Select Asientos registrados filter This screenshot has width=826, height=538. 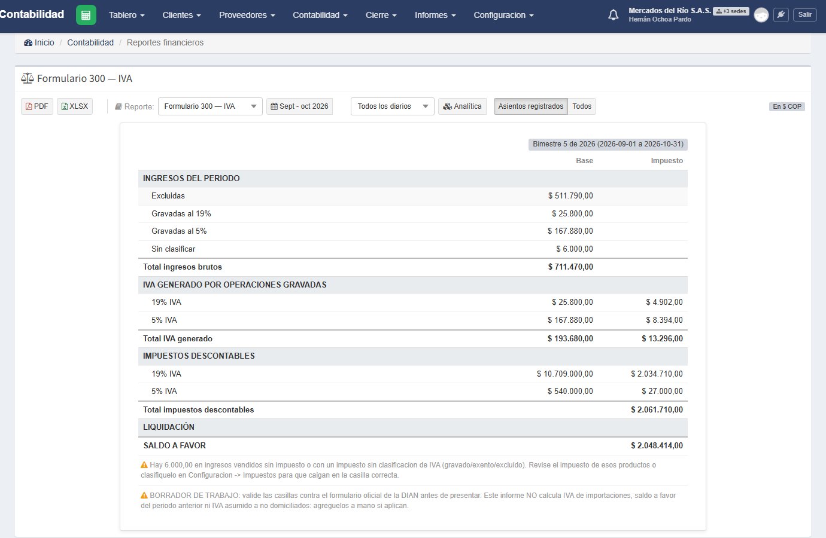[x=531, y=106]
